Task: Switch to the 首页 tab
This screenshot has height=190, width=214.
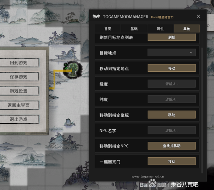Action: coord(107,29)
